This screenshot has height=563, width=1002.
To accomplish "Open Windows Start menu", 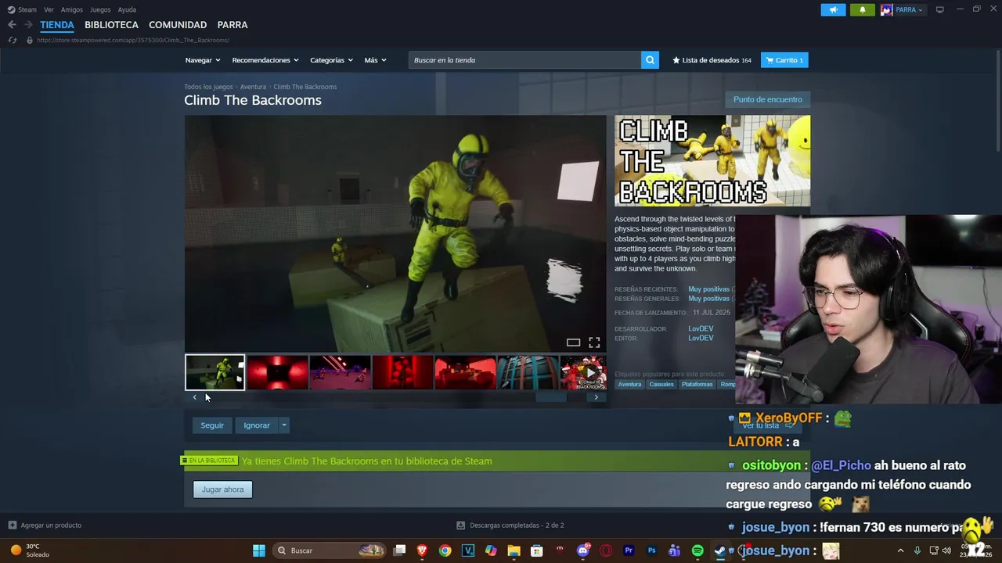I will [x=258, y=550].
